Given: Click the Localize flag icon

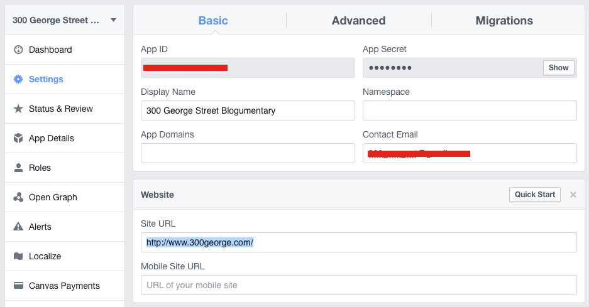Looking at the screenshot, I should pos(18,256).
